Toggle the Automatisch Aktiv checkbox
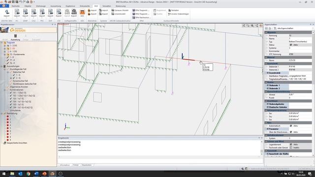This screenshot has width=315, height=177. point(291,126)
